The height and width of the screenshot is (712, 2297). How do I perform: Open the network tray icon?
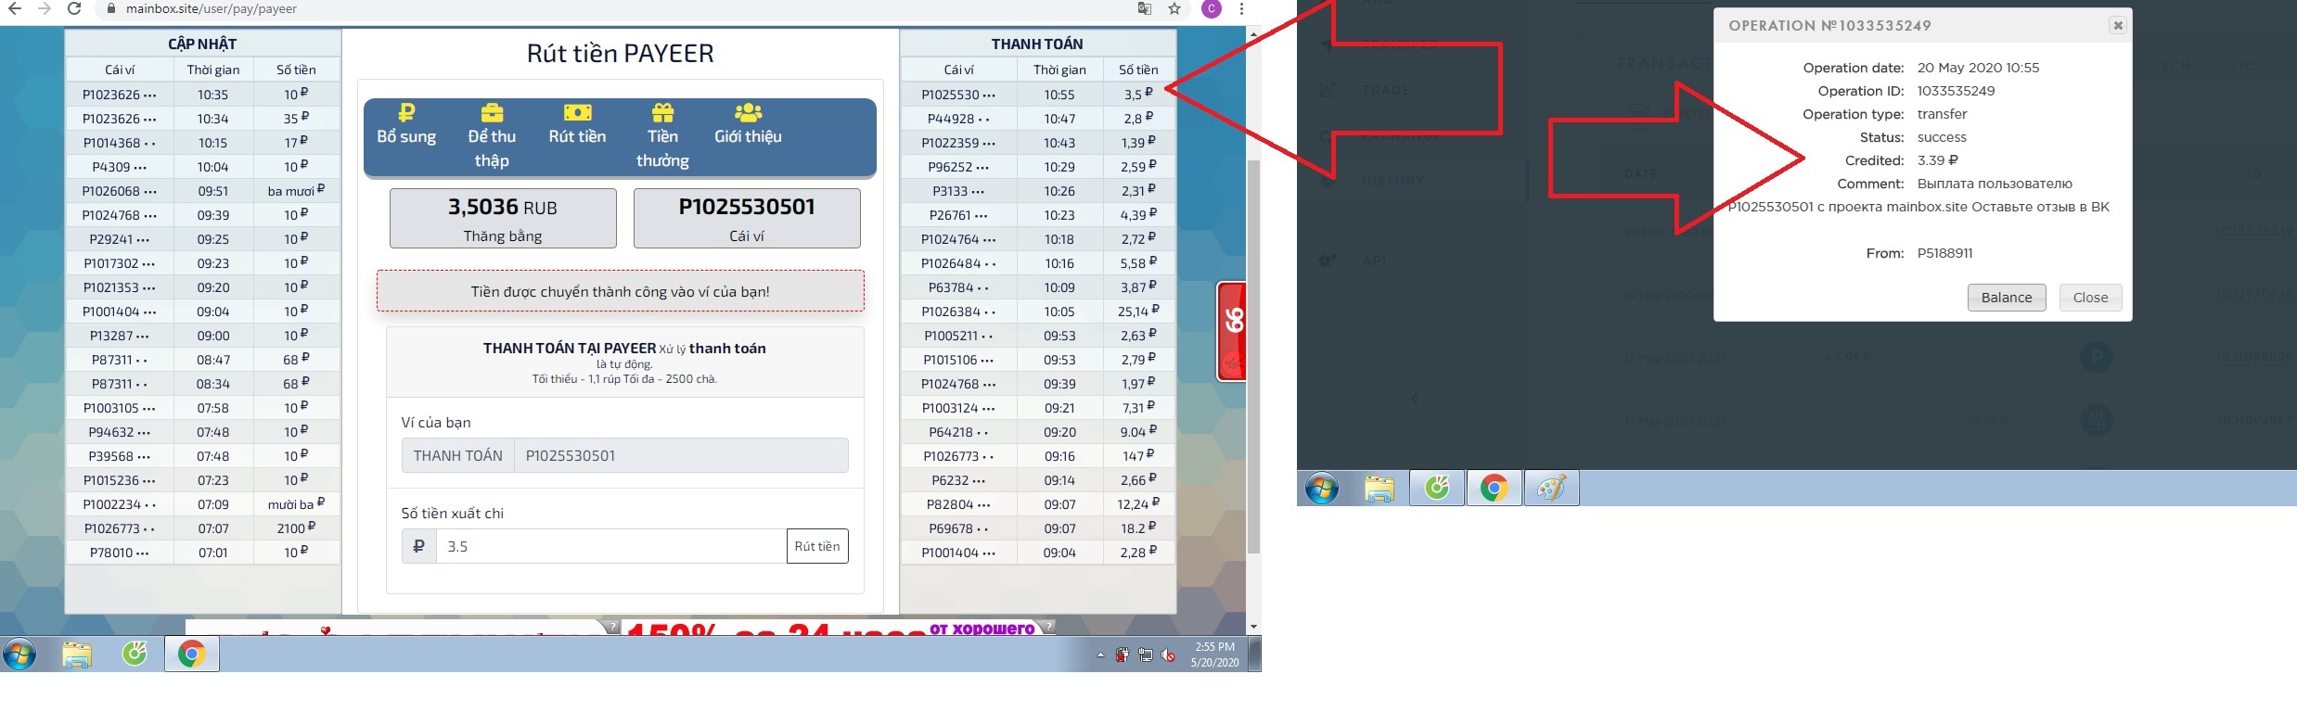click(1146, 655)
